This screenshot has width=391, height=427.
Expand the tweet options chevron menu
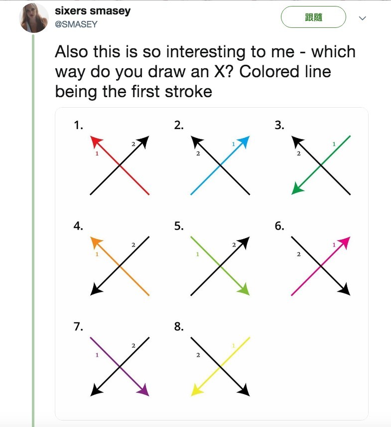(363, 18)
